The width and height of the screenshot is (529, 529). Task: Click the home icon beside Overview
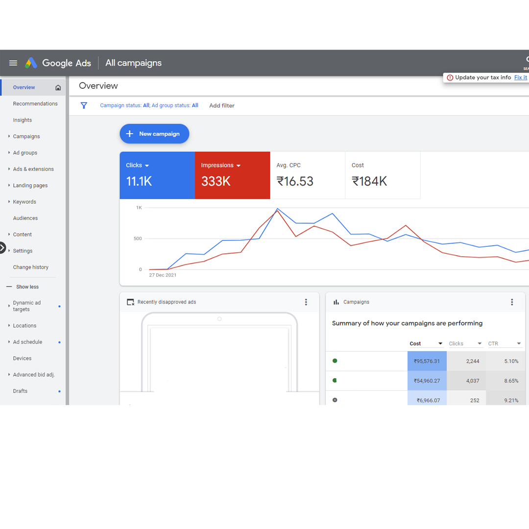[x=58, y=88]
